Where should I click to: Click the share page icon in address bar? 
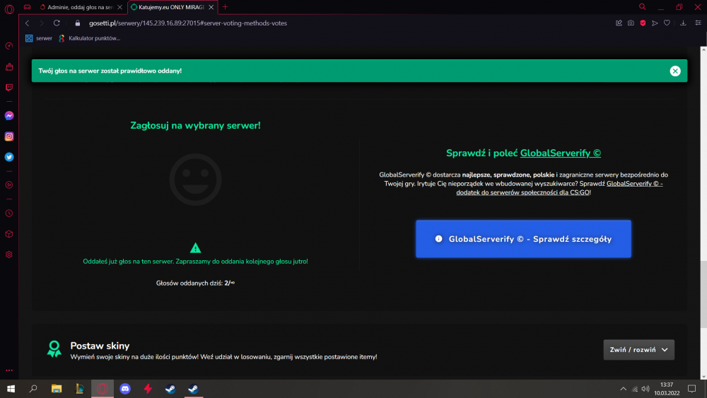click(x=619, y=23)
